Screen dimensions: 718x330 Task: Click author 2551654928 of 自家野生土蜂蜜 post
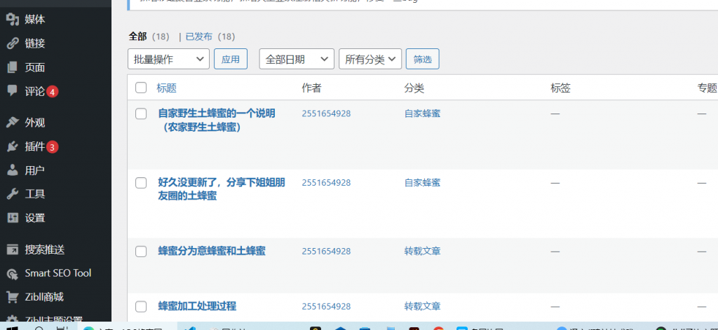tap(326, 114)
